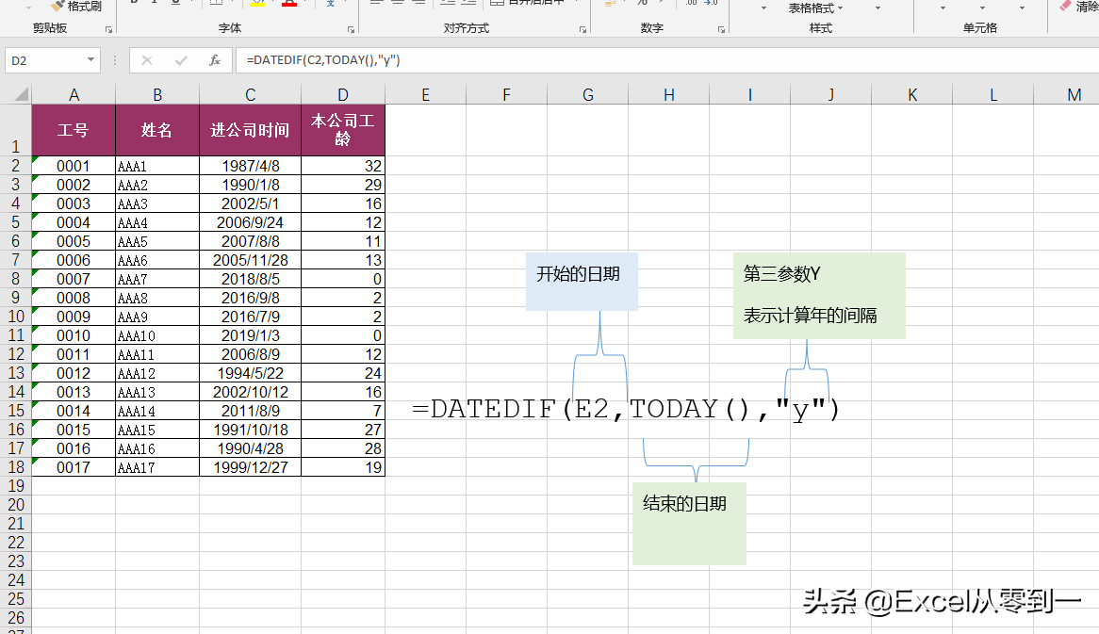This screenshot has width=1099, height=634.
Task: Toggle italic formatting on
Action: 154,3
